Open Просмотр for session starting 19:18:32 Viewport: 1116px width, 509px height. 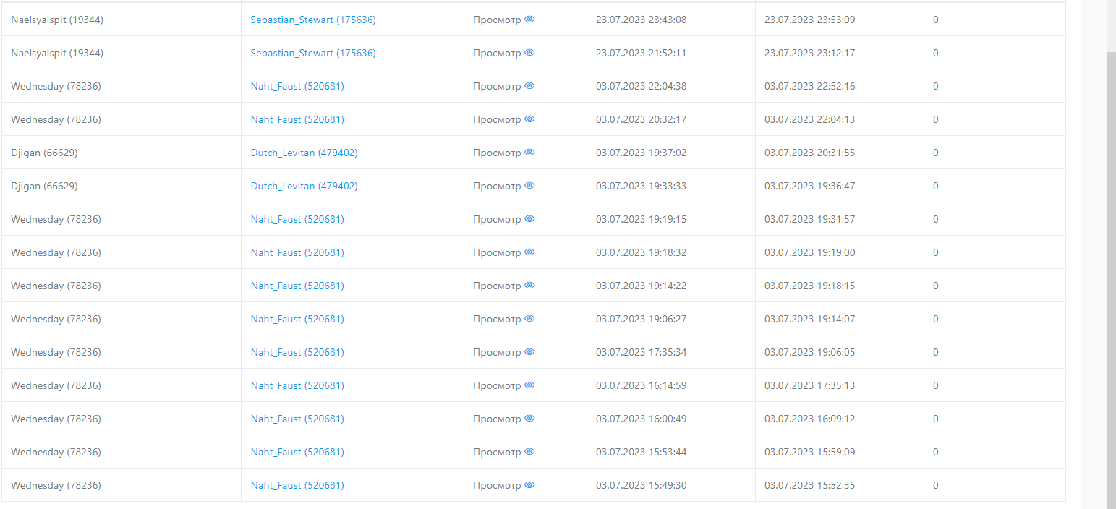tap(498, 252)
